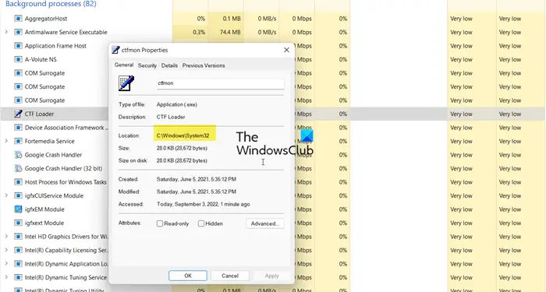Viewport: 546px width, 292px height.
Task: Click the A-Volute NS process icon
Action: [x=18, y=59]
